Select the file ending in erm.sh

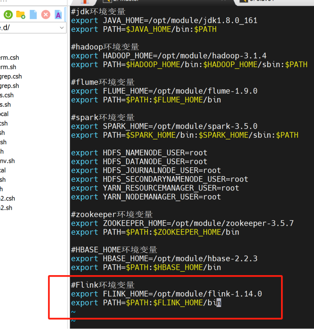point(8,67)
